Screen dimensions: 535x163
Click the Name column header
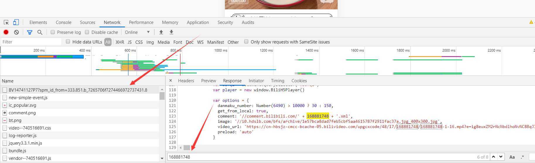point(82,81)
